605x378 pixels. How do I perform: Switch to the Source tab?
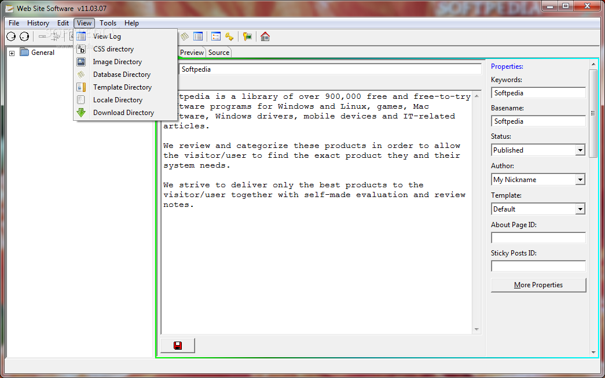219,53
